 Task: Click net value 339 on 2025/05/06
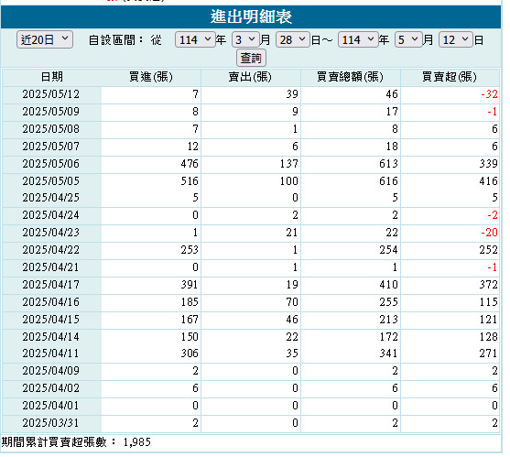click(489, 164)
